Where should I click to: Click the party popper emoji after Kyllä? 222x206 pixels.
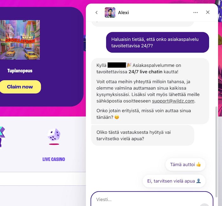(129, 65)
